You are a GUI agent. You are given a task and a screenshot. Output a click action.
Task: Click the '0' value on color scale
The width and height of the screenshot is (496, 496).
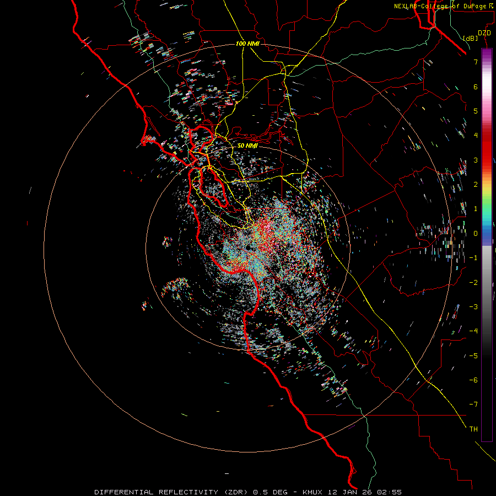(x=476, y=234)
